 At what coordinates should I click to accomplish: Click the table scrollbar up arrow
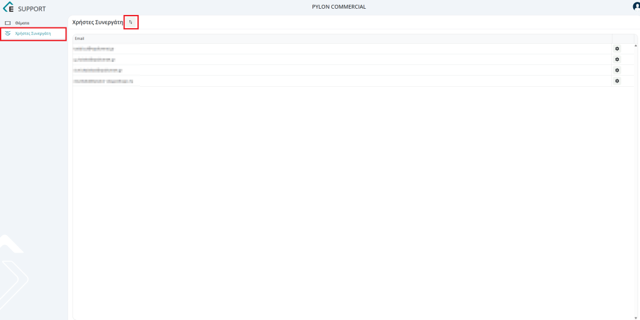tap(636, 46)
